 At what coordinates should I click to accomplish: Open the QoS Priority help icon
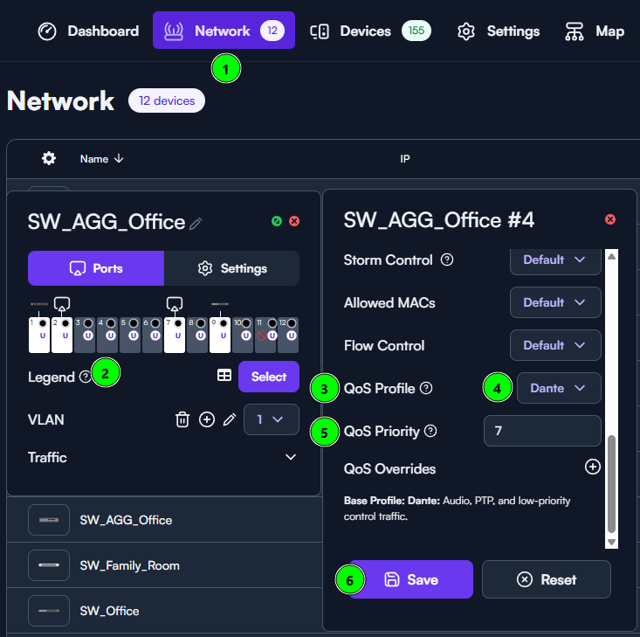(430, 432)
